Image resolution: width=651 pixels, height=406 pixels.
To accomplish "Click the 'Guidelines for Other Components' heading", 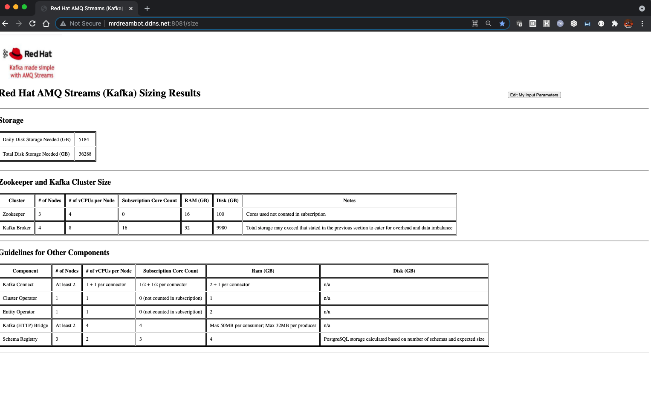I will (x=55, y=252).
